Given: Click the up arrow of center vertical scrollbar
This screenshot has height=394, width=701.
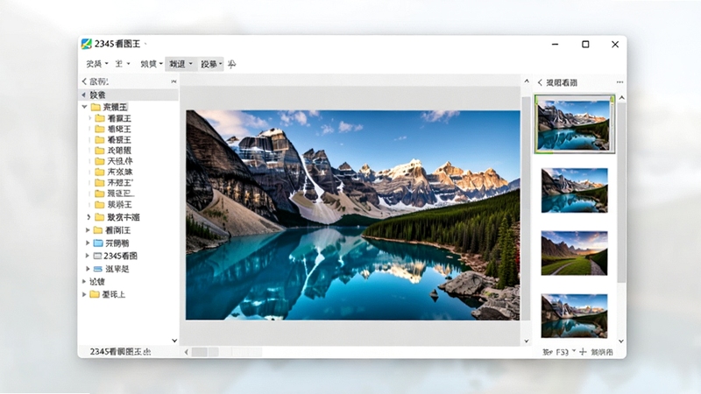Looking at the screenshot, I should pyautogui.click(x=527, y=81).
